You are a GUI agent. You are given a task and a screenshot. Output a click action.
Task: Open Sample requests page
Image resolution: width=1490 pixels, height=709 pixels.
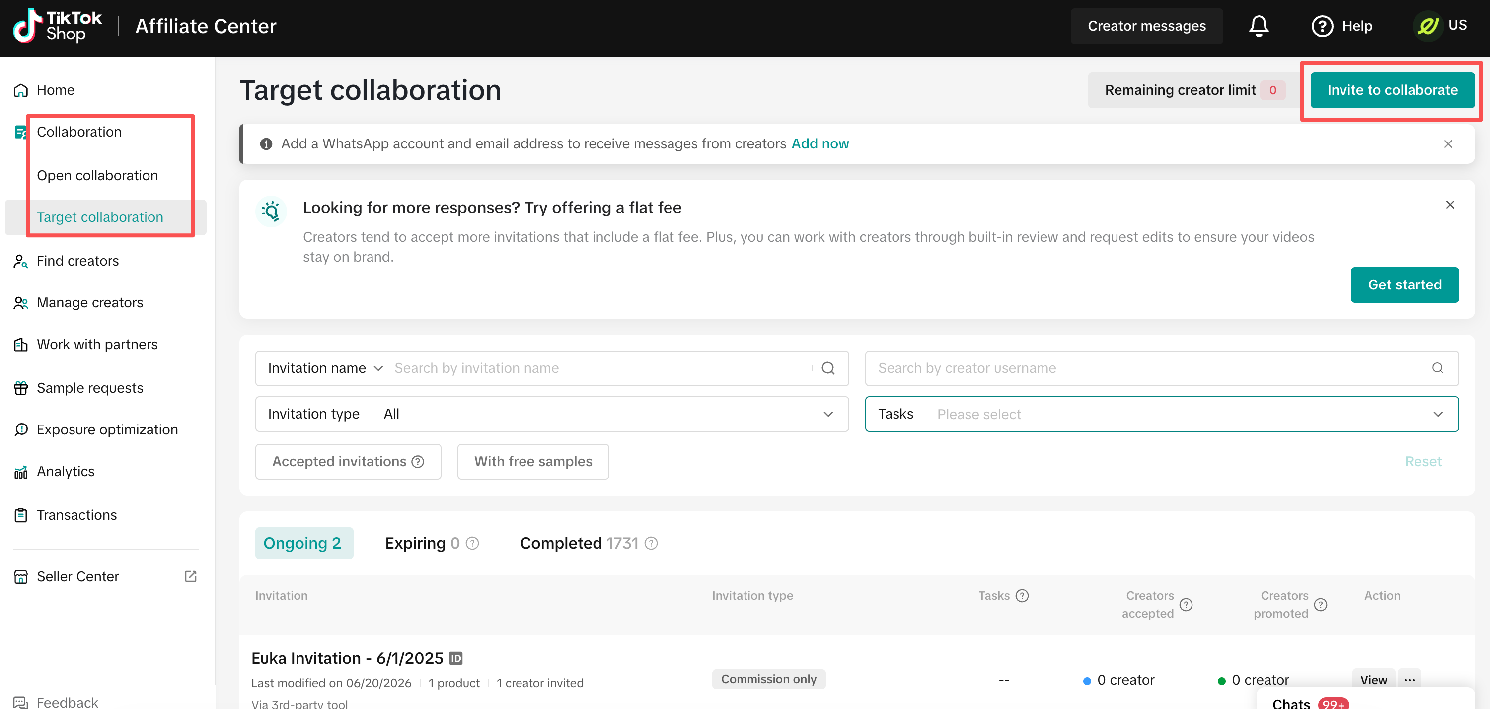pyautogui.click(x=90, y=388)
